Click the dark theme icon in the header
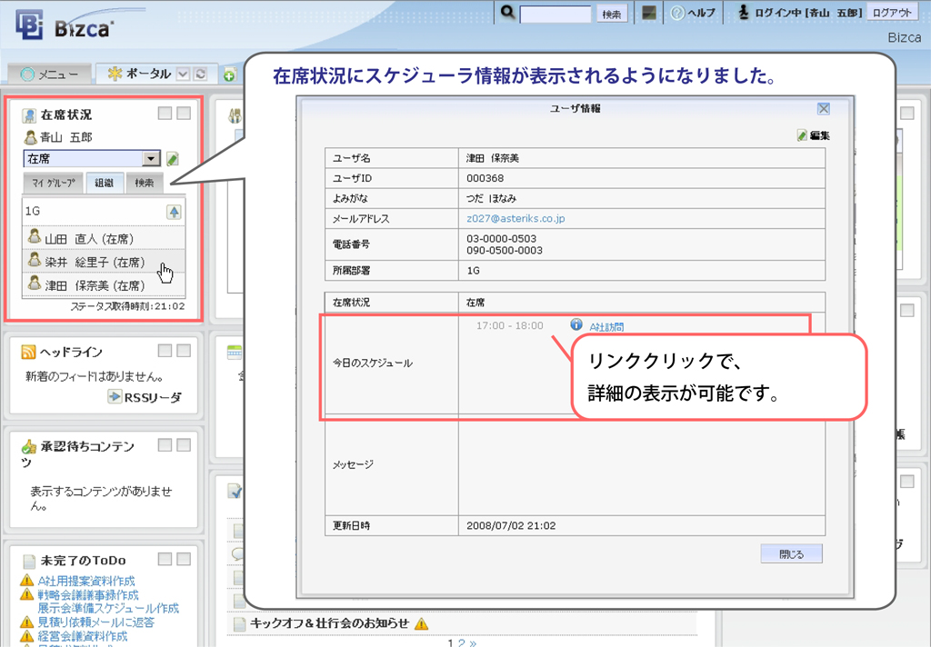This screenshot has width=931, height=647. click(x=649, y=13)
